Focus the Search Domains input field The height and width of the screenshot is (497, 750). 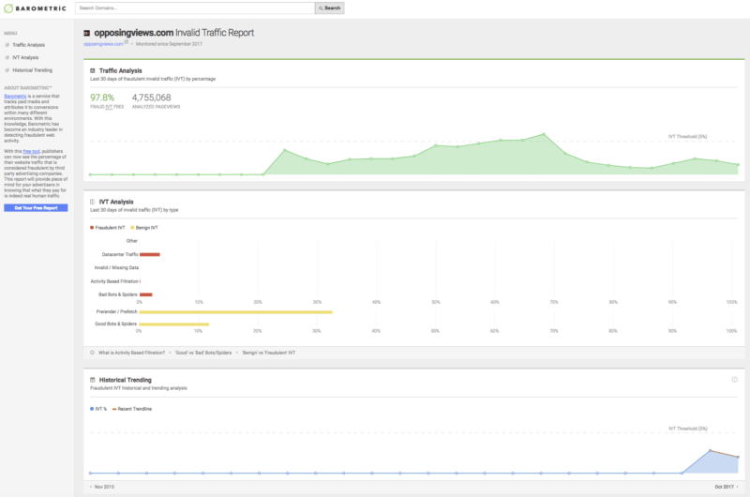(195, 8)
